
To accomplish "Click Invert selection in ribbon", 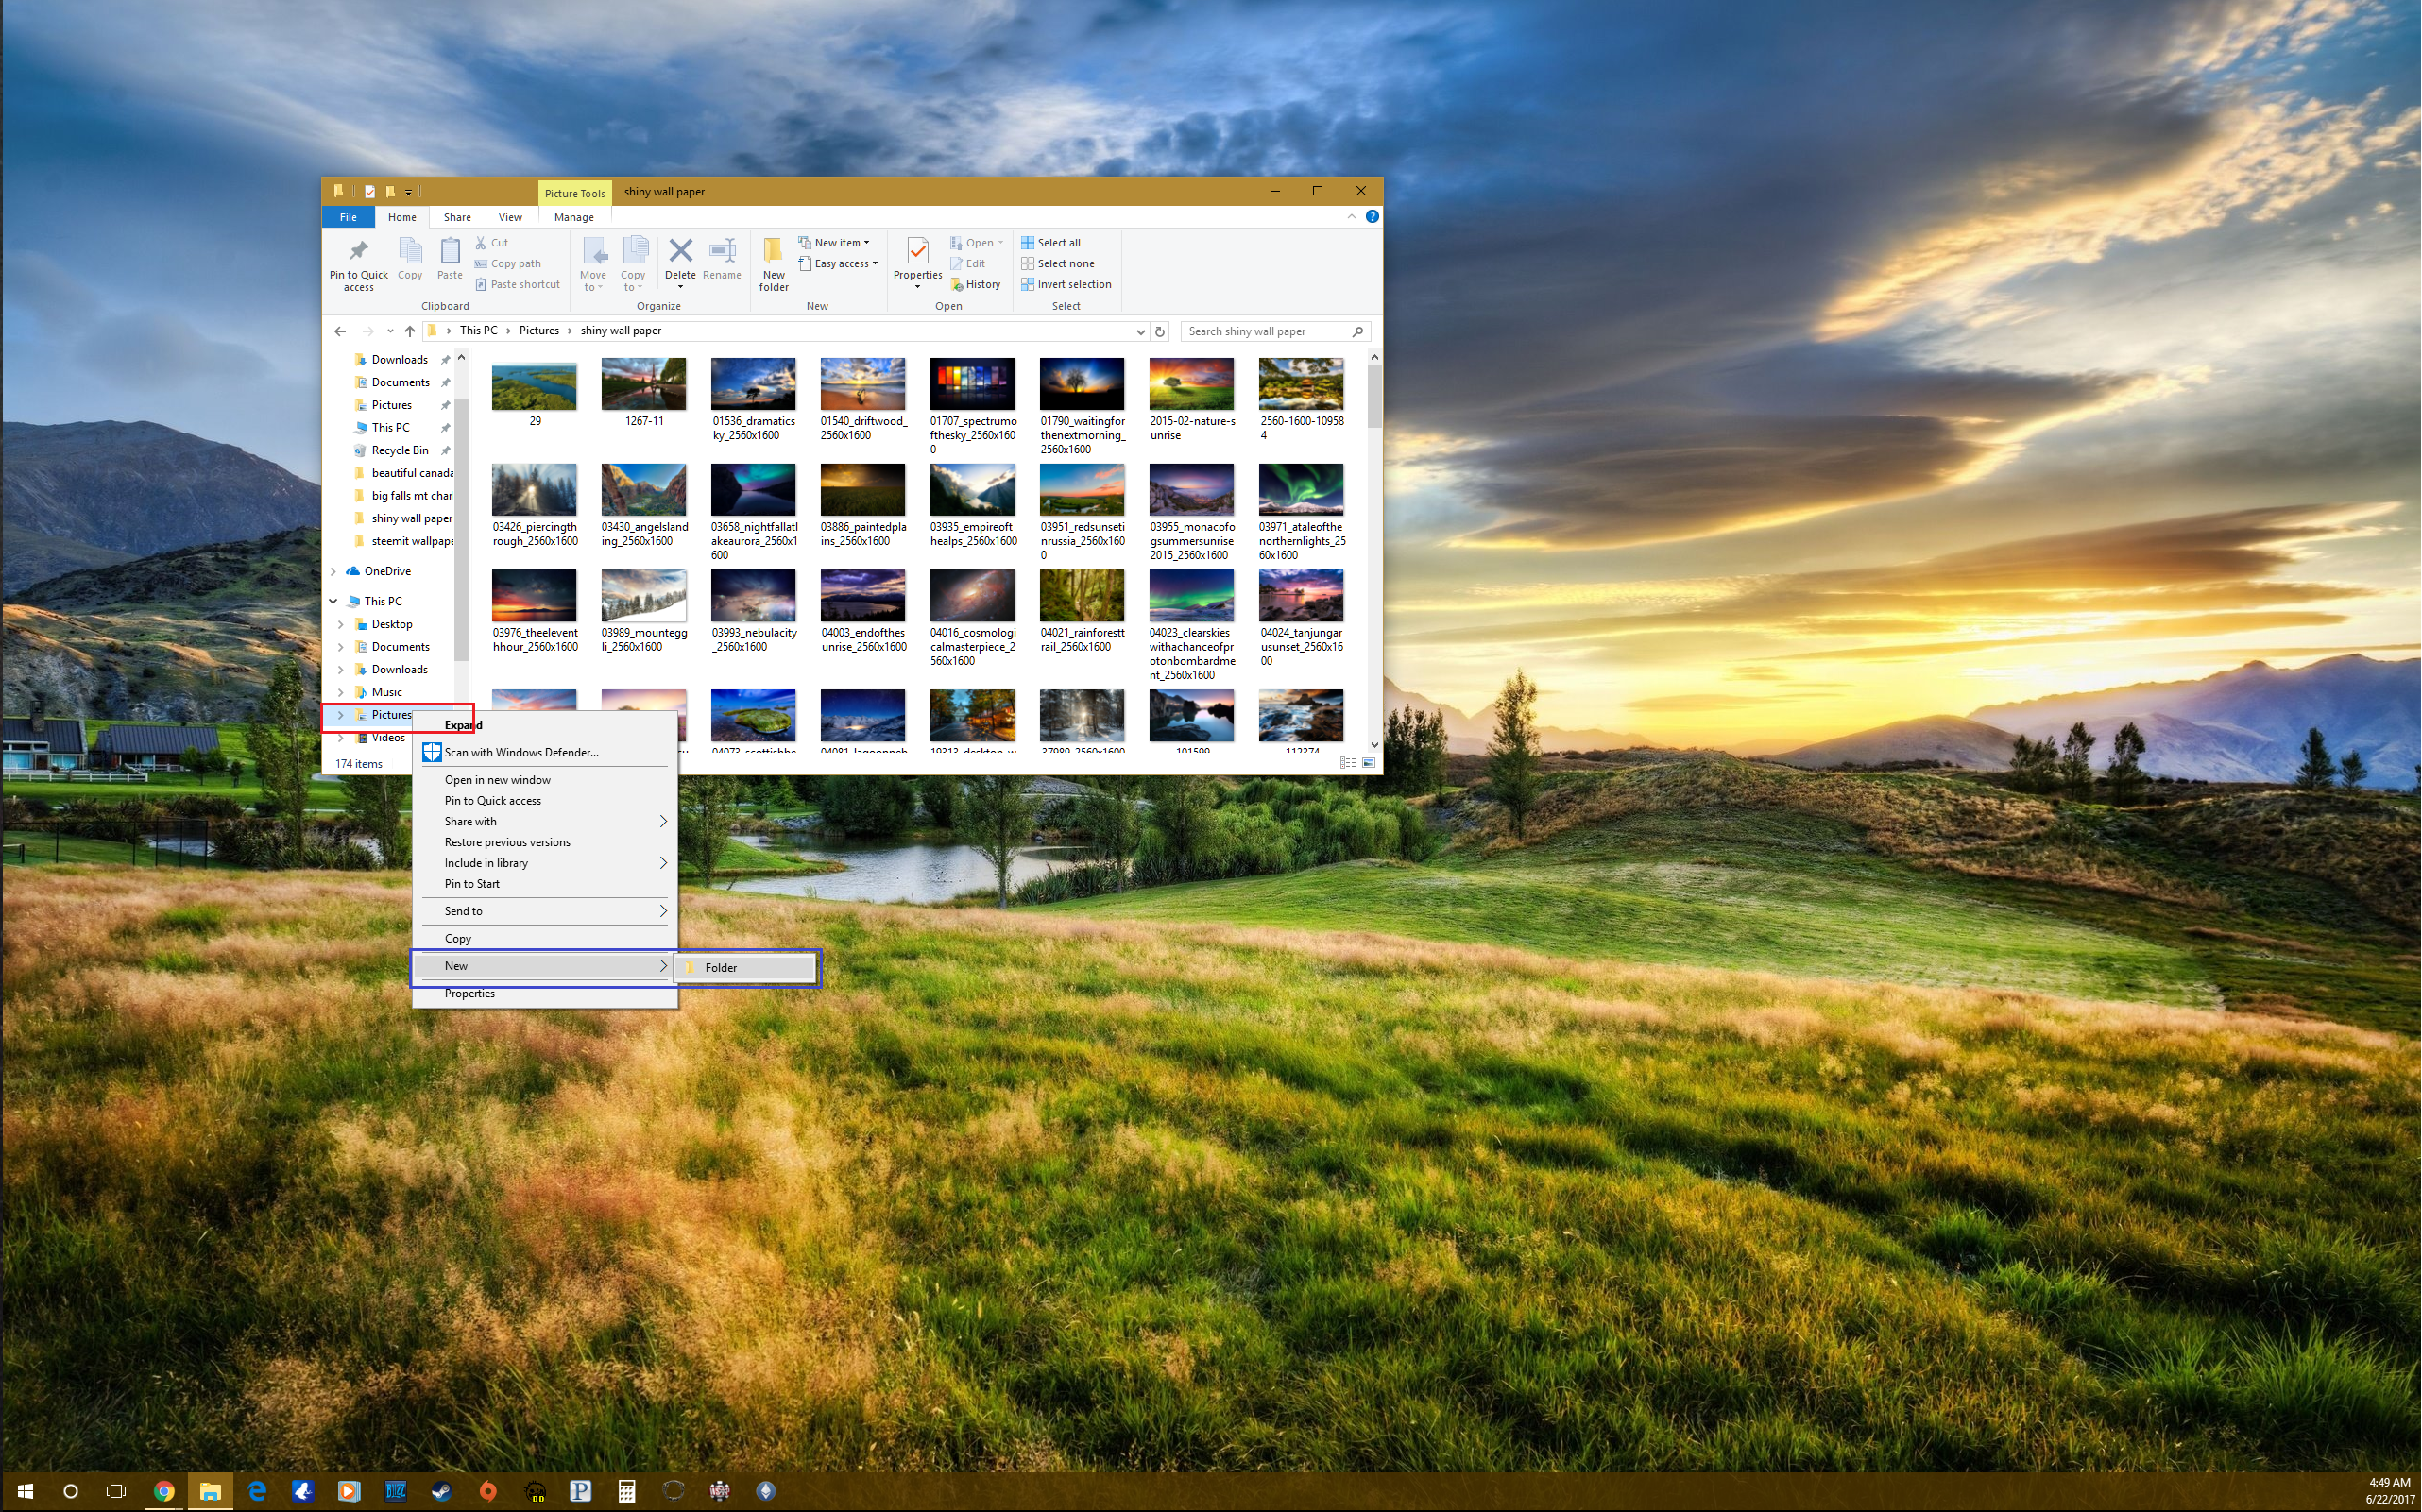I will (x=1066, y=285).
